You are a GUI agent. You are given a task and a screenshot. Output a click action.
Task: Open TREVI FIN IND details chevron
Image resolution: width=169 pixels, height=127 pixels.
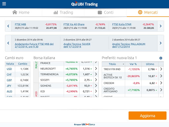[x=161, y=69]
